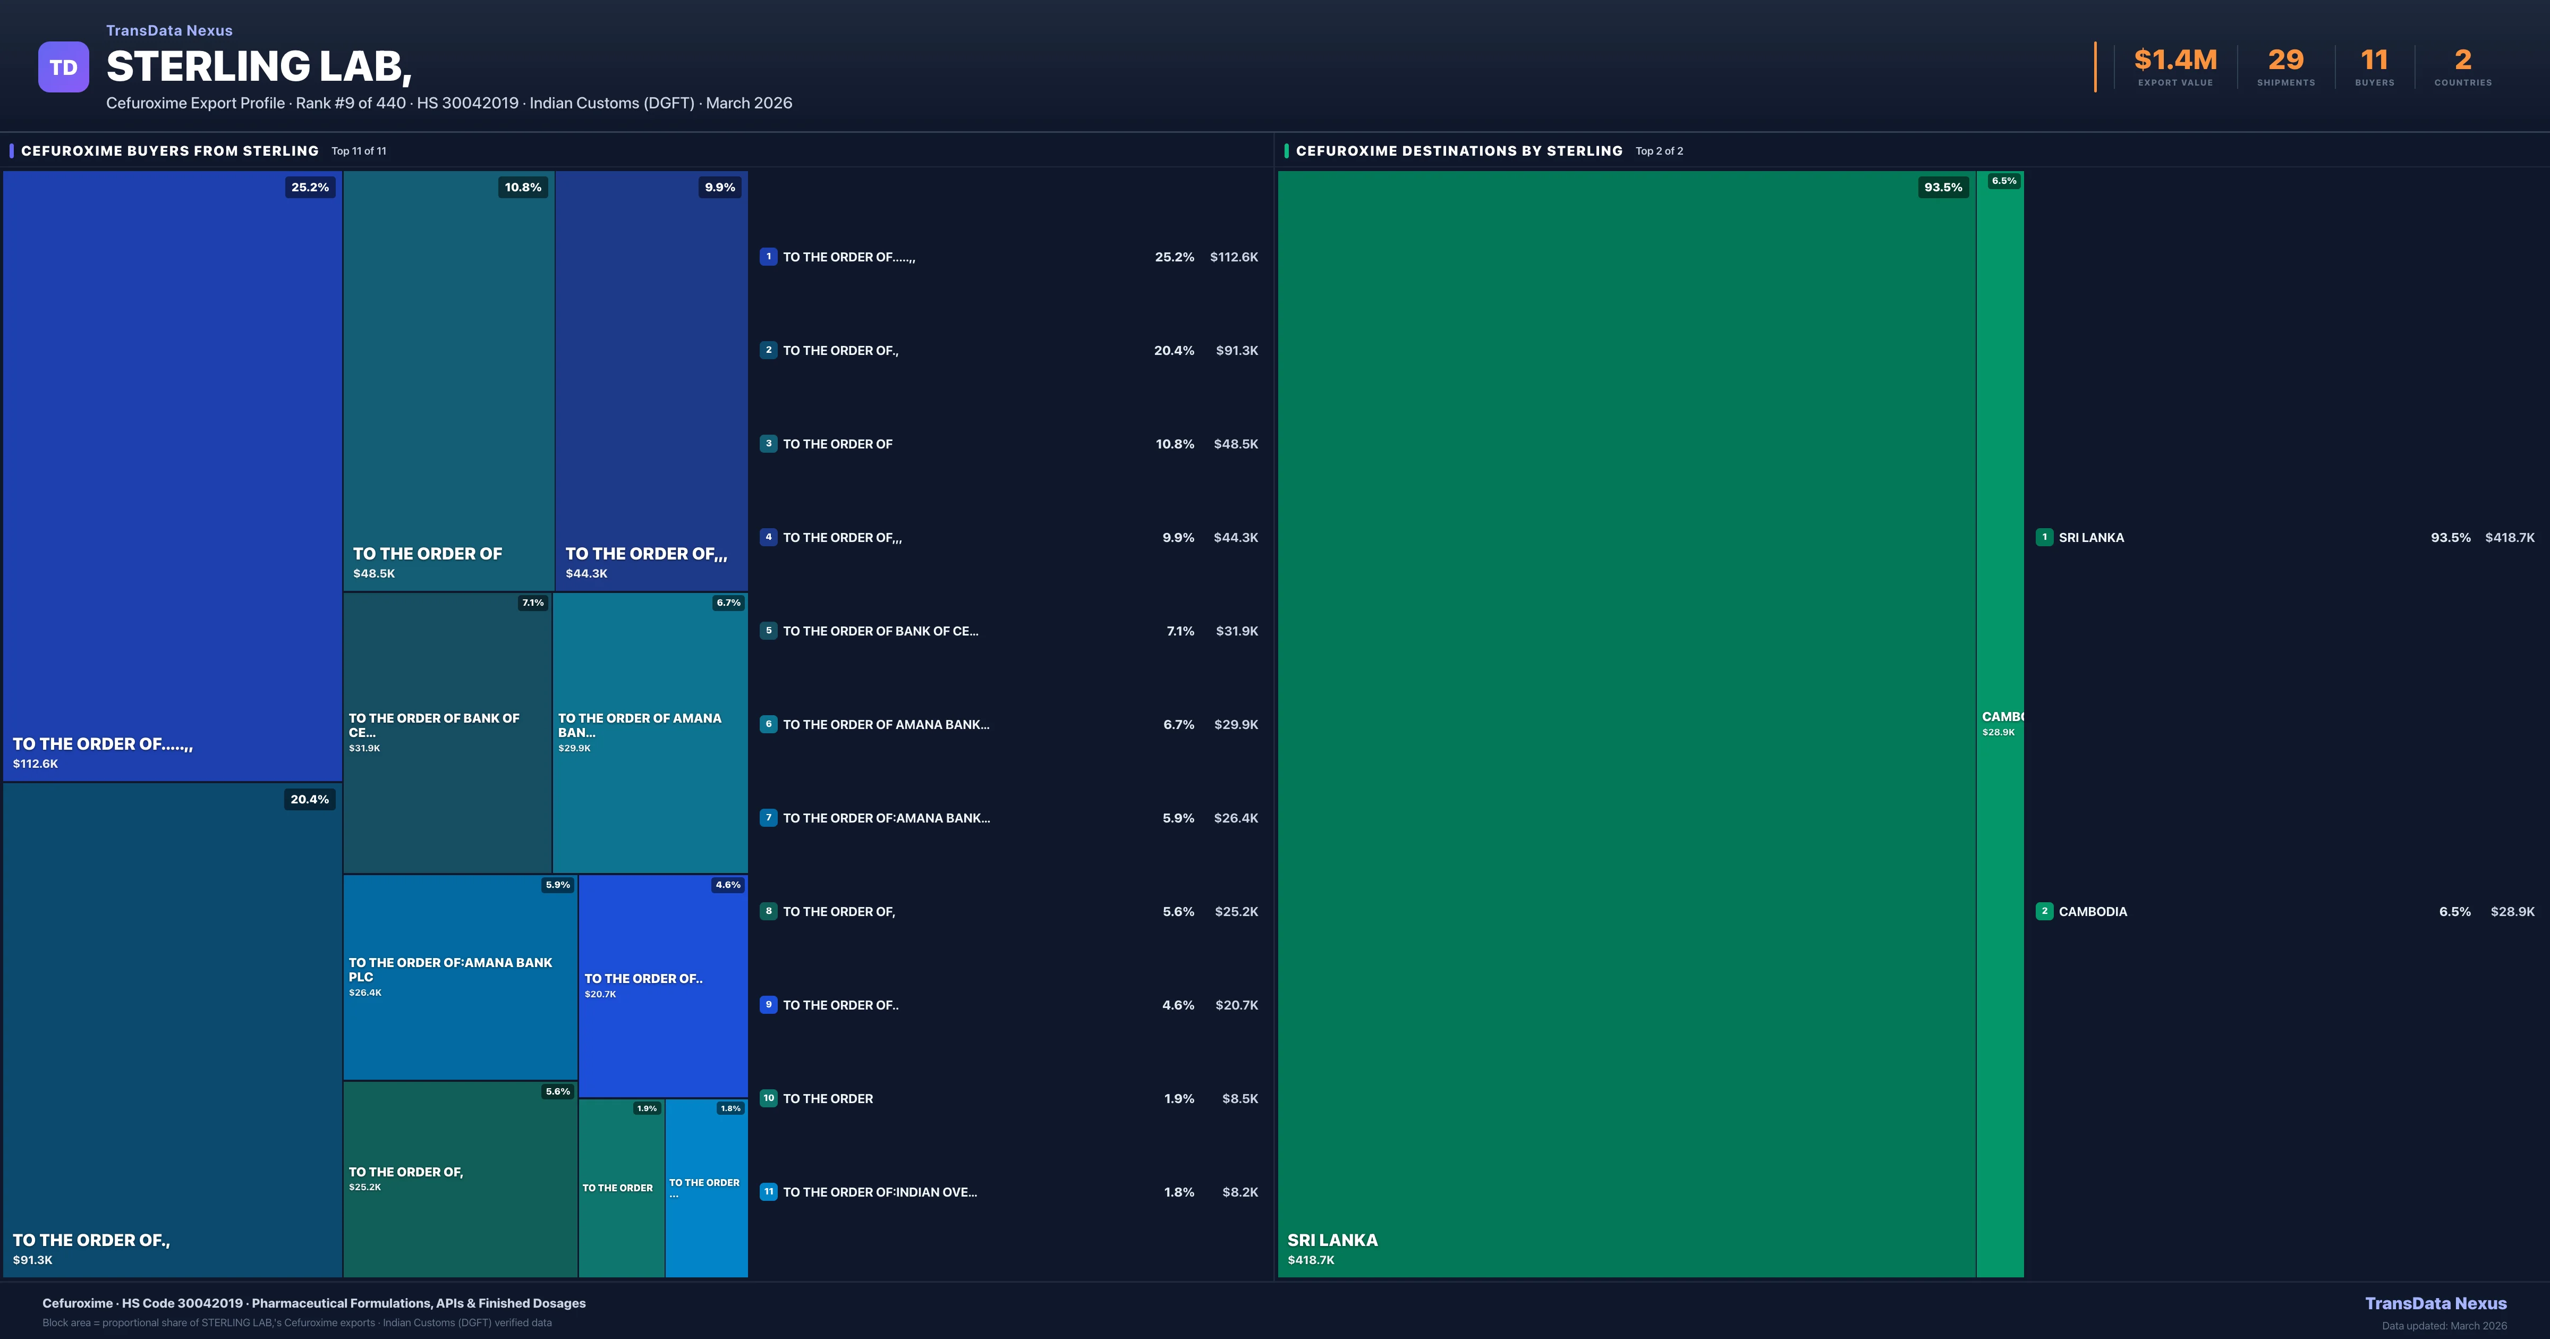Click the Amana Bank 6.7% list row
Image resolution: width=2550 pixels, height=1339 pixels.
886,724
